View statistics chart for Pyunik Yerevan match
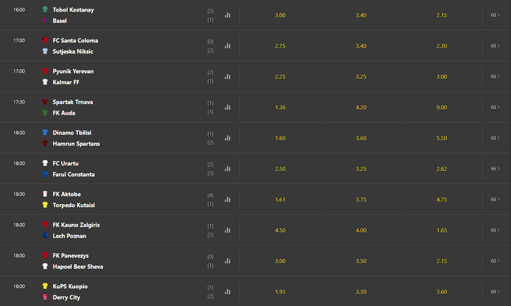Screen dimensions: 511x306 click(227, 76)
